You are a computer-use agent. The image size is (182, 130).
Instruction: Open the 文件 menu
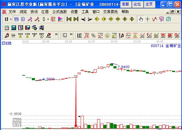click(12, 12)
